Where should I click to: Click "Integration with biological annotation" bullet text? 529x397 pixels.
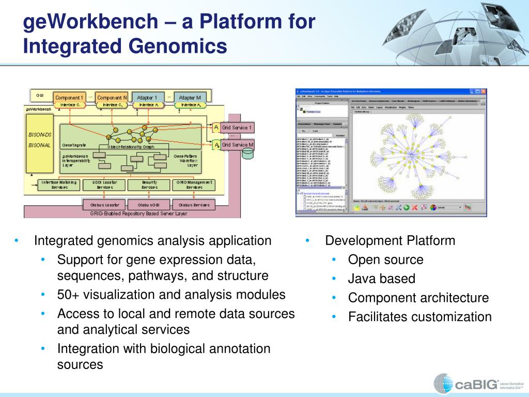coord(164,349)
